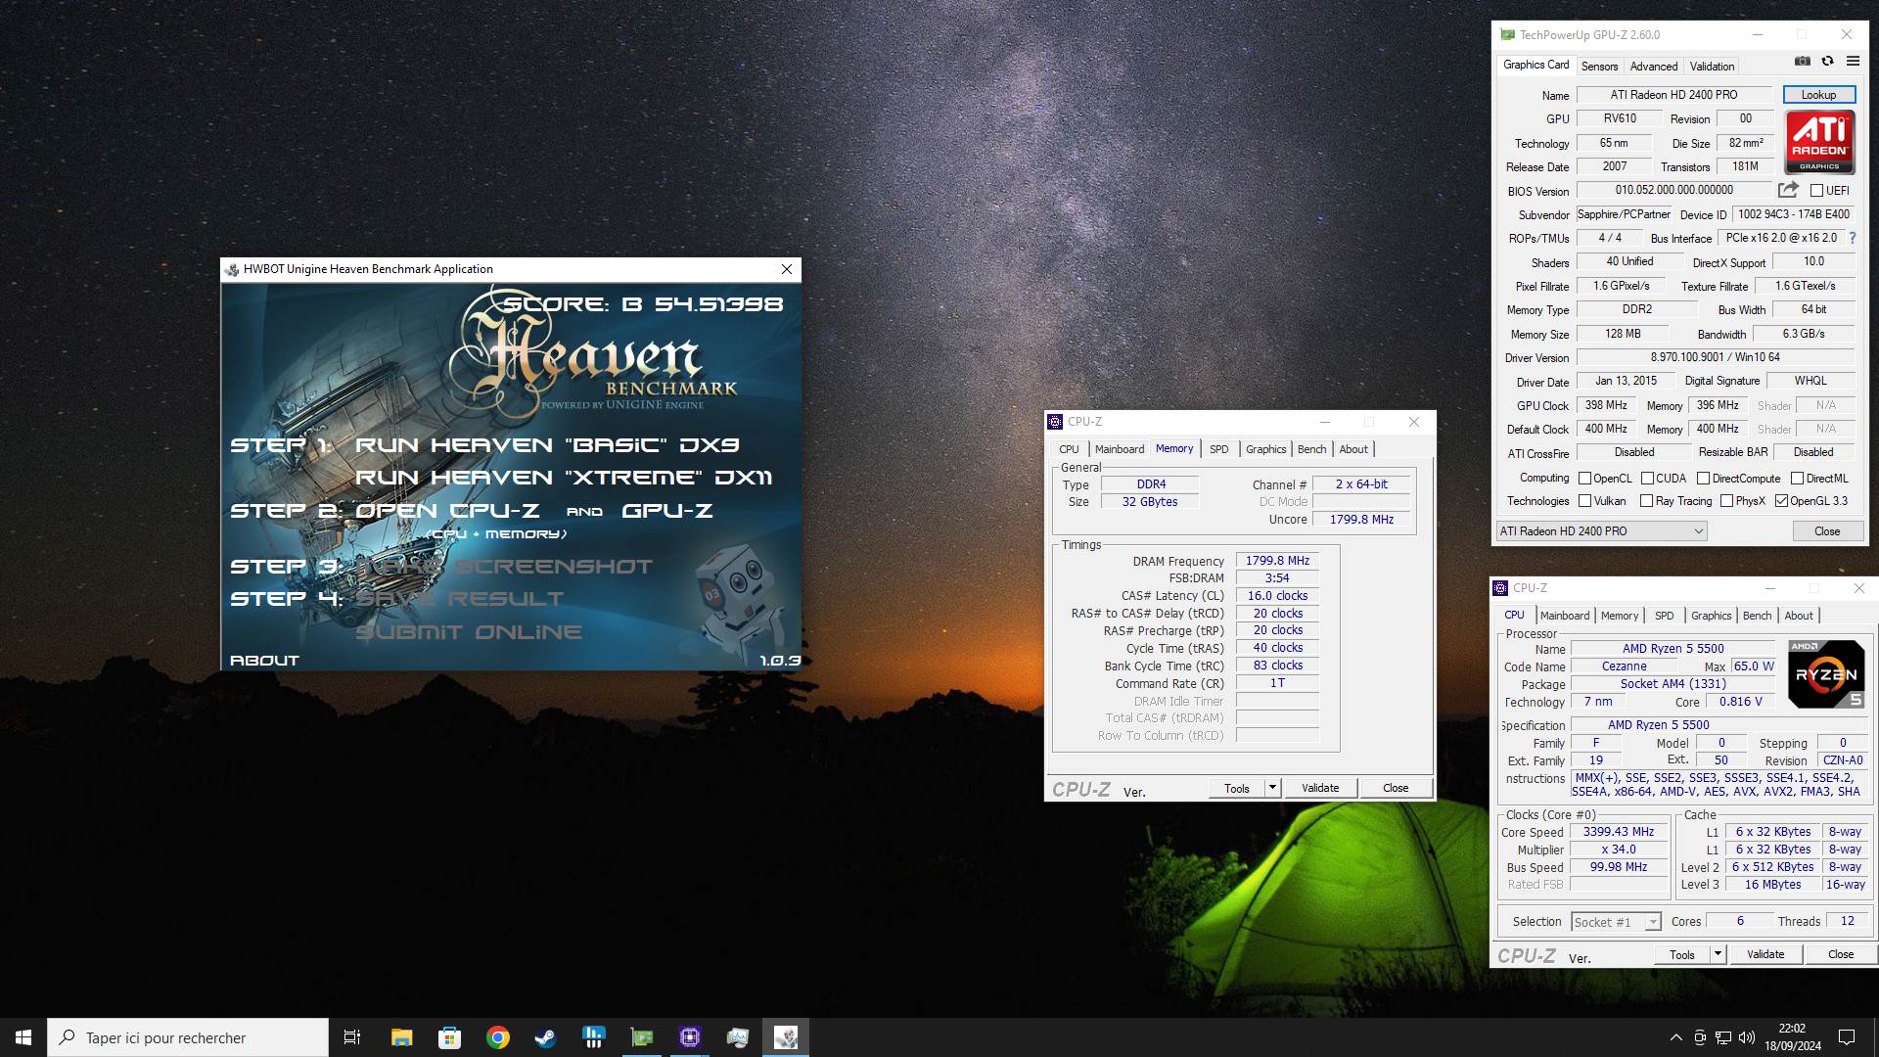Viewport: 1879px width, 1057px height.
Task: Click Close in CPU-Z Memory window
Action: point(1395,788)
